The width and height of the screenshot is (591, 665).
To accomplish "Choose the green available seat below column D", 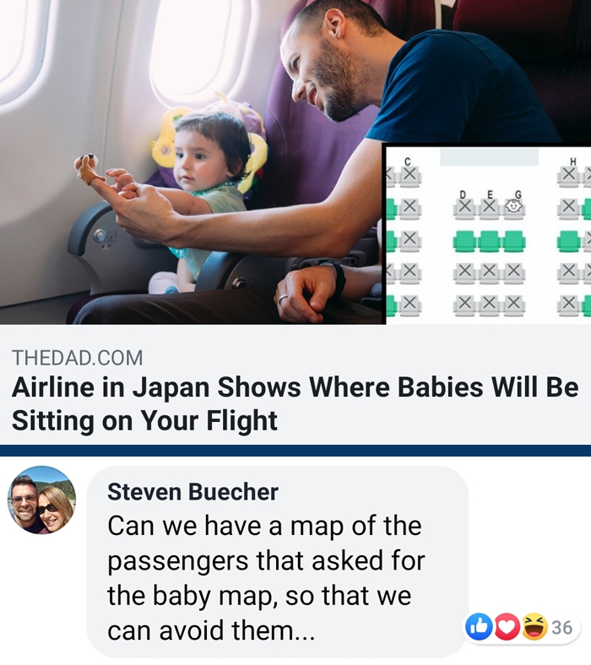I will tap(465, 241).
